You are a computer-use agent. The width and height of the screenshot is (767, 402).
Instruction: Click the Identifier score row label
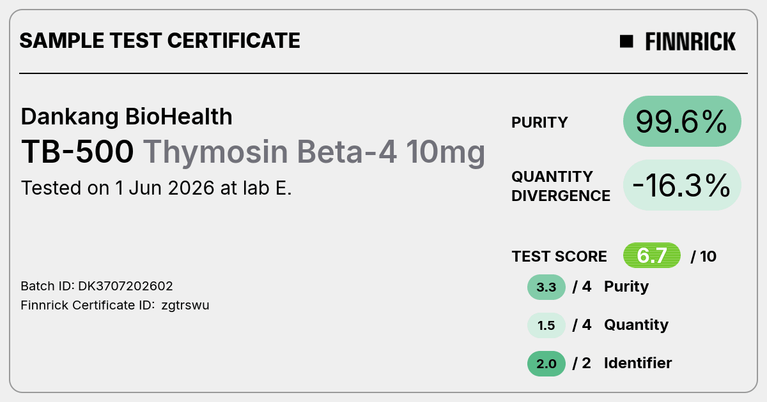[x=638, y=363]
